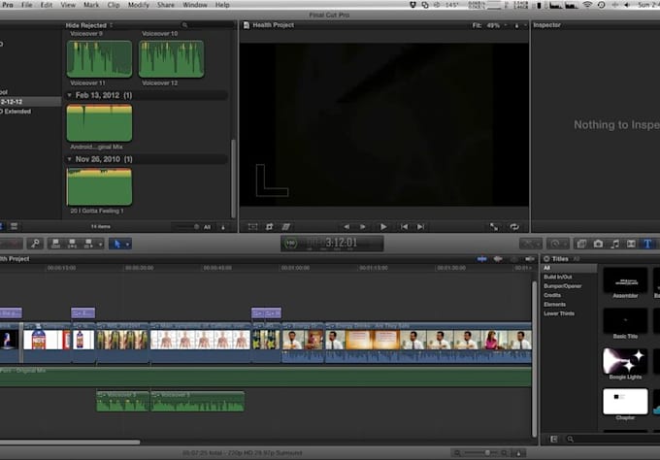Screen dimensions: 660x460
Task: Collapse the Feb 13, 2012 group
Action: point(70,95)
